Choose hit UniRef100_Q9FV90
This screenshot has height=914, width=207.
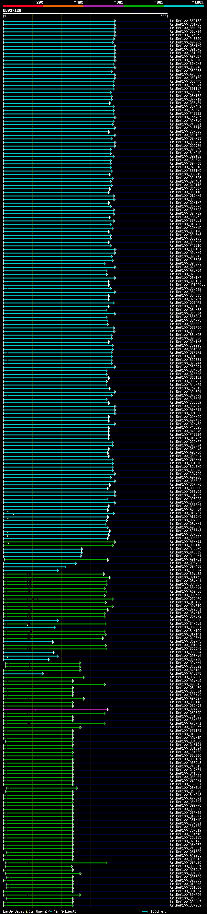[x=186, y=862]
